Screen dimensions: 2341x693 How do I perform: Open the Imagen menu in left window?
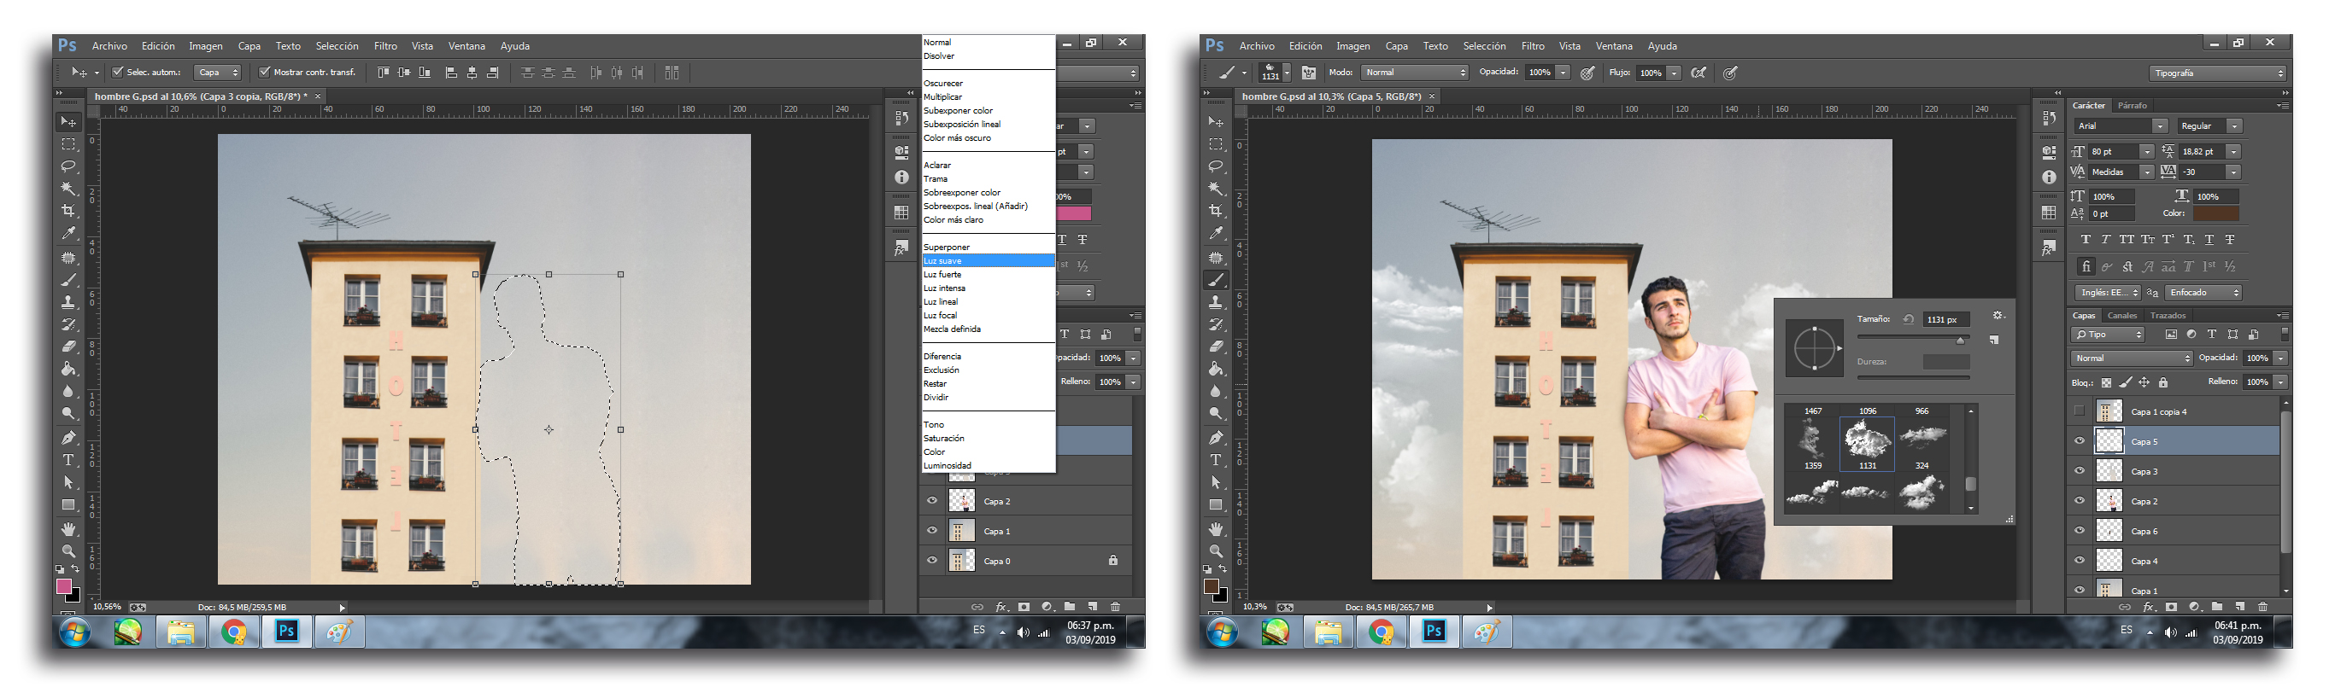point(205,45)
